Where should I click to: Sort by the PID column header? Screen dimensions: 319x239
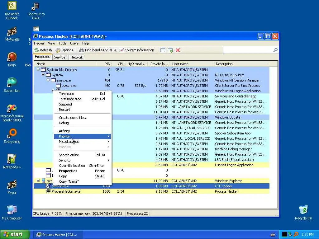(x=103, y=64)
